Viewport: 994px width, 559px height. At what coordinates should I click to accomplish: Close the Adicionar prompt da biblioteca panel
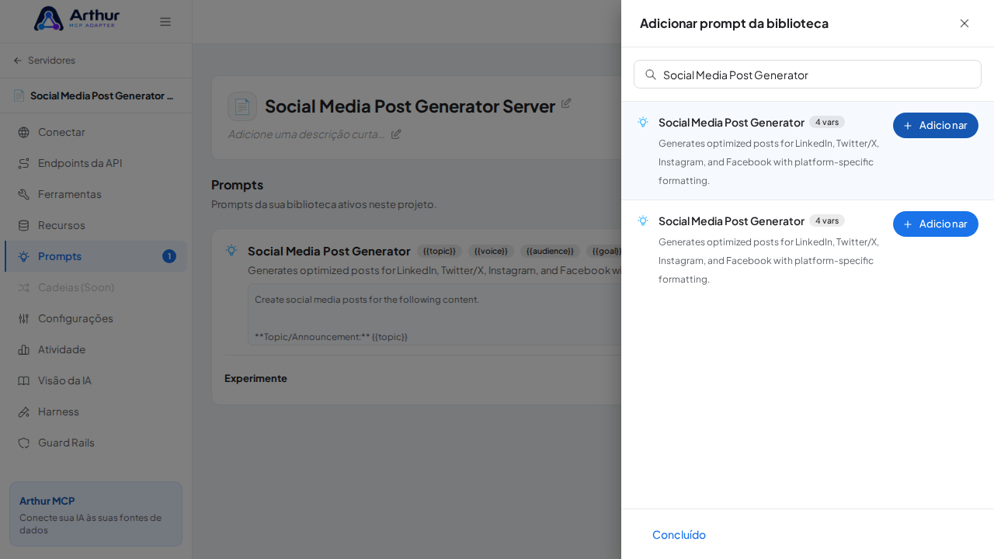coord(964,23)
